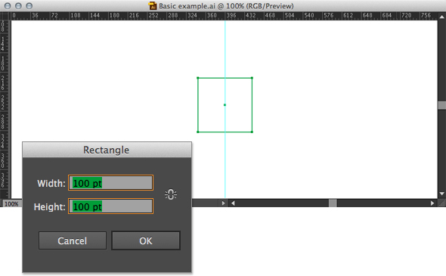The width and height of the screenshot is (446, 276).
Task: Focus the Height input field
Action: click(x=110, y=206)
